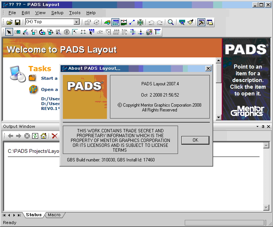Click Welcome page scrollbar up arrow

[x=218, y=60]
